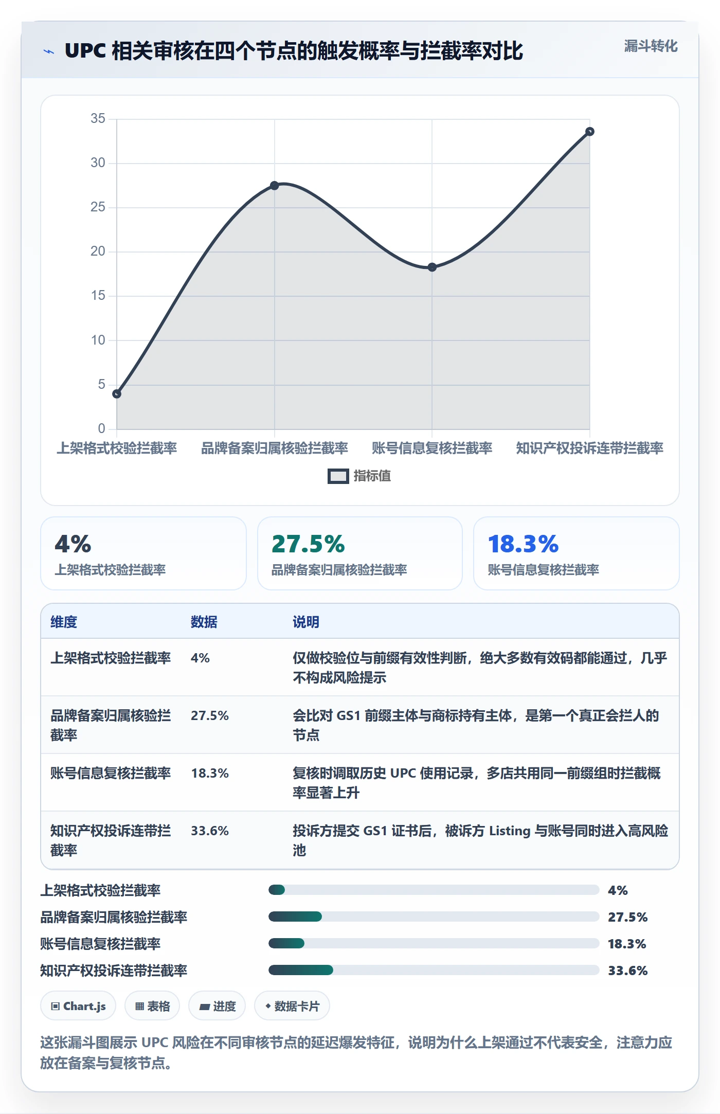Click x-axis label 上架格式校验拦截率
720x1114 pixels.
pyautogui.click(x=117, y=448)
